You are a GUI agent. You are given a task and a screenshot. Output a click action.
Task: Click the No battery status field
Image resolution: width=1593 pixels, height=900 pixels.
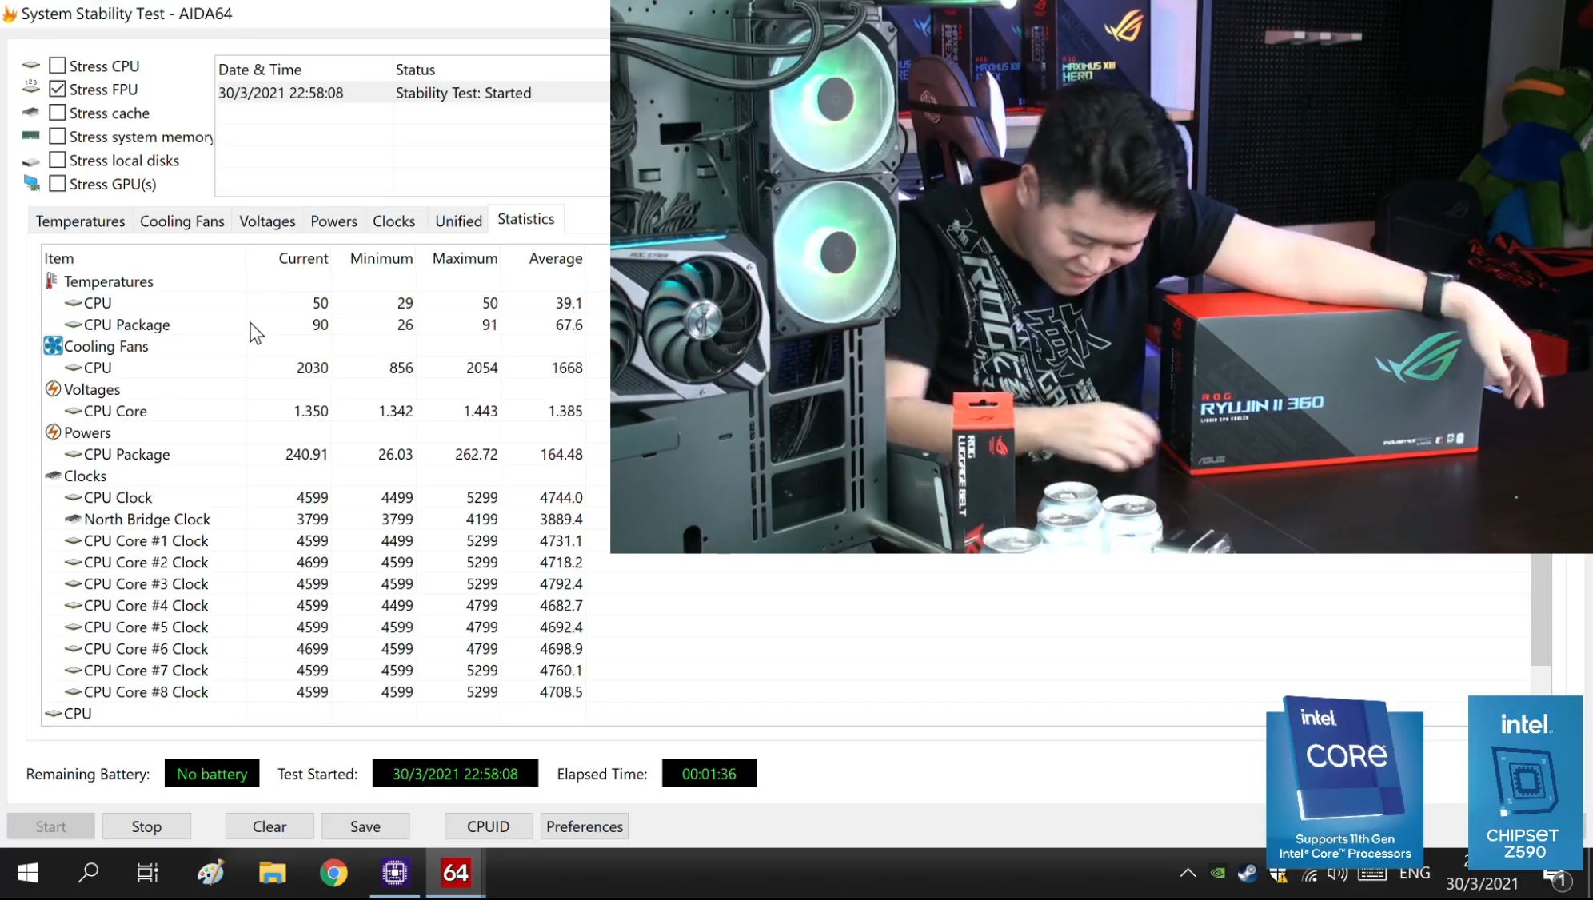click(x=212, y=773)
